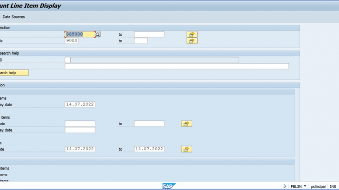
Task: Click the psliedpai server name in status bar
Action: pyautogui.click(x=318, y=186)
